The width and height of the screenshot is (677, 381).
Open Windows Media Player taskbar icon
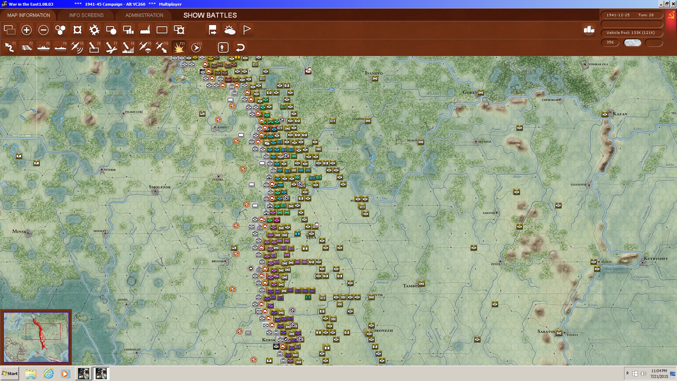[x=66, y=374]
